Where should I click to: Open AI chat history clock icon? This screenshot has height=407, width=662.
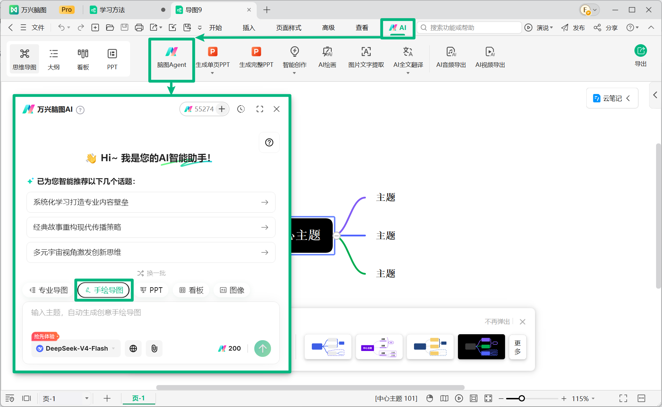(241, 109)
